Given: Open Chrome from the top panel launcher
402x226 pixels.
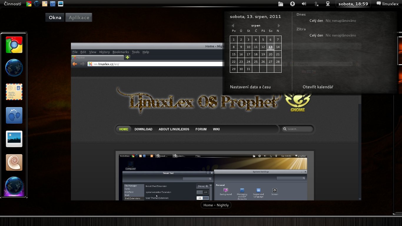Looking at the screenshot, I should [x=29, y=4].
